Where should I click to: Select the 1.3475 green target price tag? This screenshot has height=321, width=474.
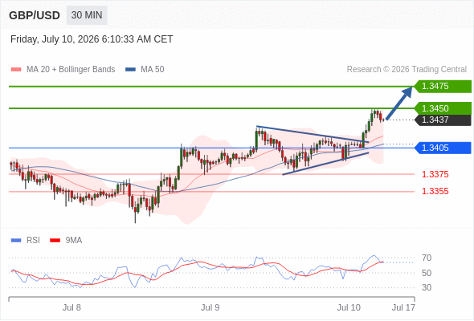[443, 87]
